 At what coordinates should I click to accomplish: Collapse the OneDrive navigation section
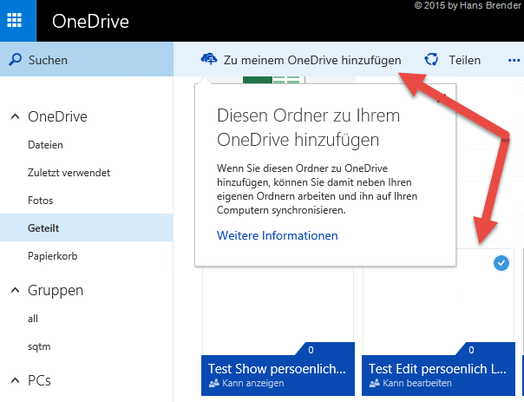point(15,116)
